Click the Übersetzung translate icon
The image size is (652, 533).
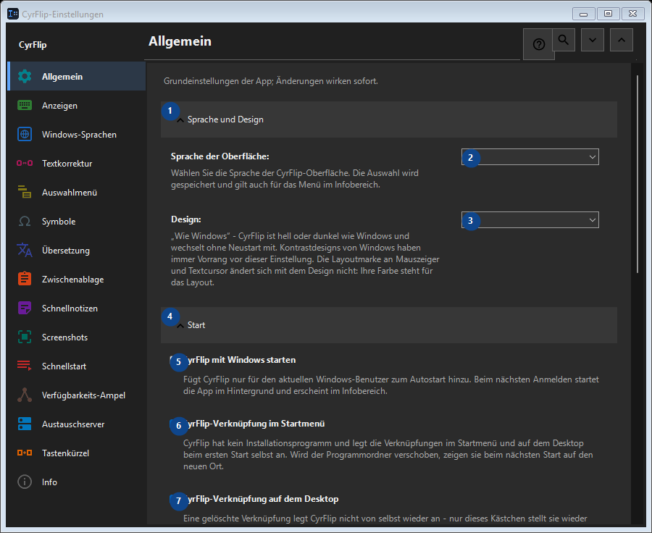[x=25, y=251]
